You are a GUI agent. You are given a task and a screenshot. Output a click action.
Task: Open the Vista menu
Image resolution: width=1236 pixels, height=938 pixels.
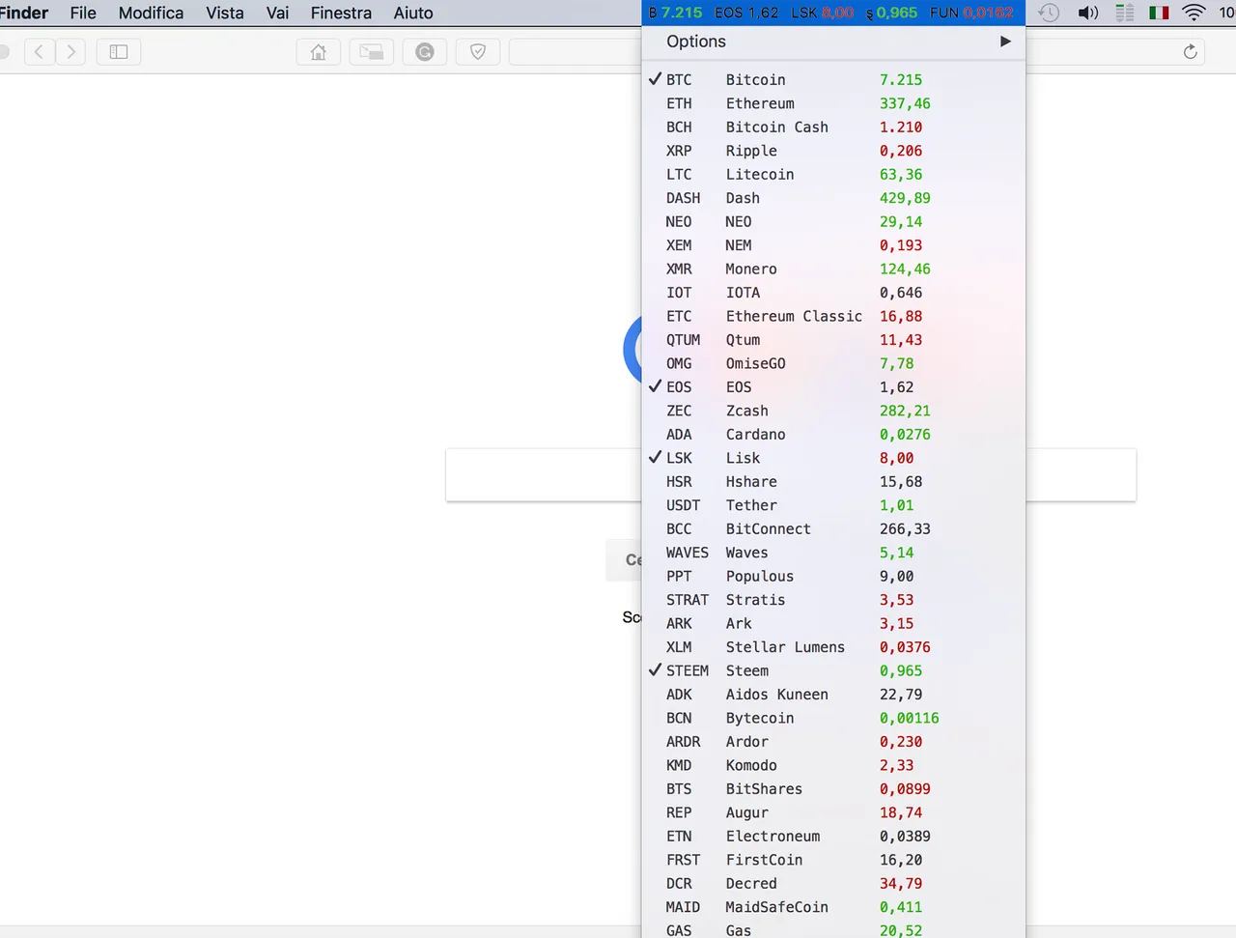pos(225,13)
